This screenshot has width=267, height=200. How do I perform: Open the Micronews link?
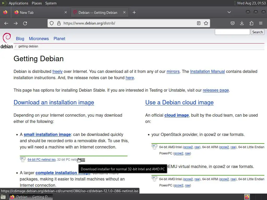point(39,39)
